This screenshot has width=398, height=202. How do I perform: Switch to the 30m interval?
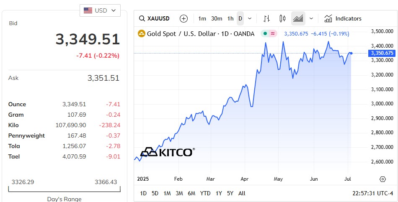point(217,18)
